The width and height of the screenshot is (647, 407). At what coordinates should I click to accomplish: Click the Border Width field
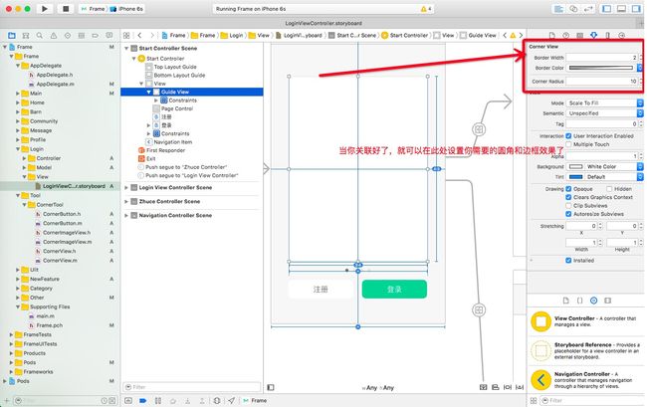point(602,58)
